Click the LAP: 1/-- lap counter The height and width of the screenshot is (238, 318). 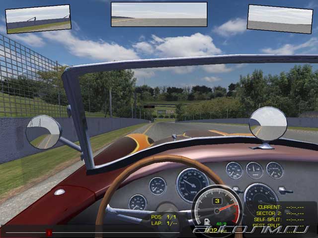pyautogui.click(x=164, y=224)
